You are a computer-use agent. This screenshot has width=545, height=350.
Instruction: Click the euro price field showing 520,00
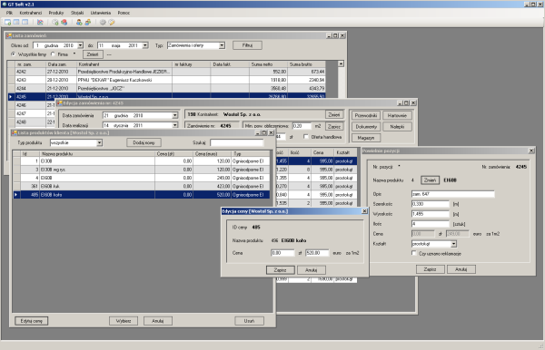pos(317,253)
